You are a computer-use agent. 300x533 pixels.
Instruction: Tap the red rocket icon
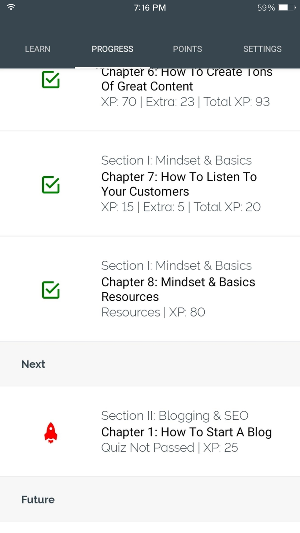pyautogui.click(x=51, y=433)
